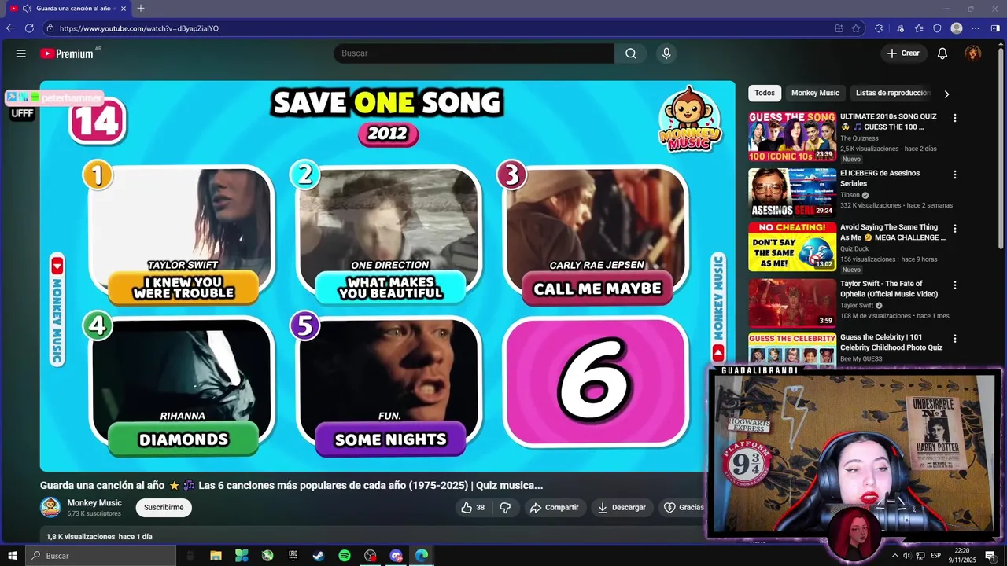Click the search magnifier button
The image size is (1007, 566).
(631, 53)
